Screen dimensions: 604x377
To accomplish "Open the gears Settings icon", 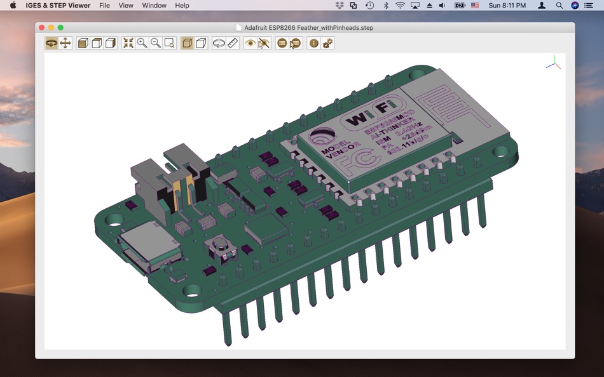I will [x=327, y=43].
